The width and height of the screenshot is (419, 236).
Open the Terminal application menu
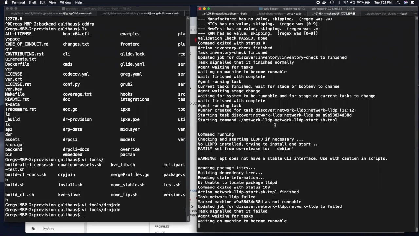click(x=18, y=2)
